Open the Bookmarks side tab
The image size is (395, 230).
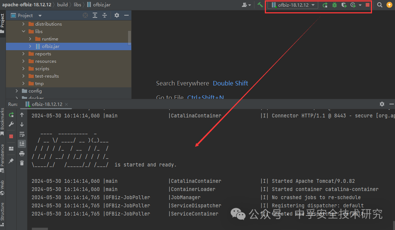pyautogui.click(x=3, y=122)
